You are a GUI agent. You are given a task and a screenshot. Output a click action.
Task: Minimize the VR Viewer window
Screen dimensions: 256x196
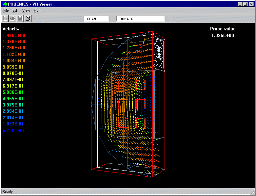[x=240, y=4]
